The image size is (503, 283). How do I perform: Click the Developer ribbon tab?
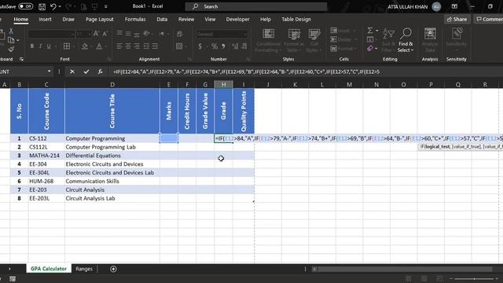pos(237,19)
